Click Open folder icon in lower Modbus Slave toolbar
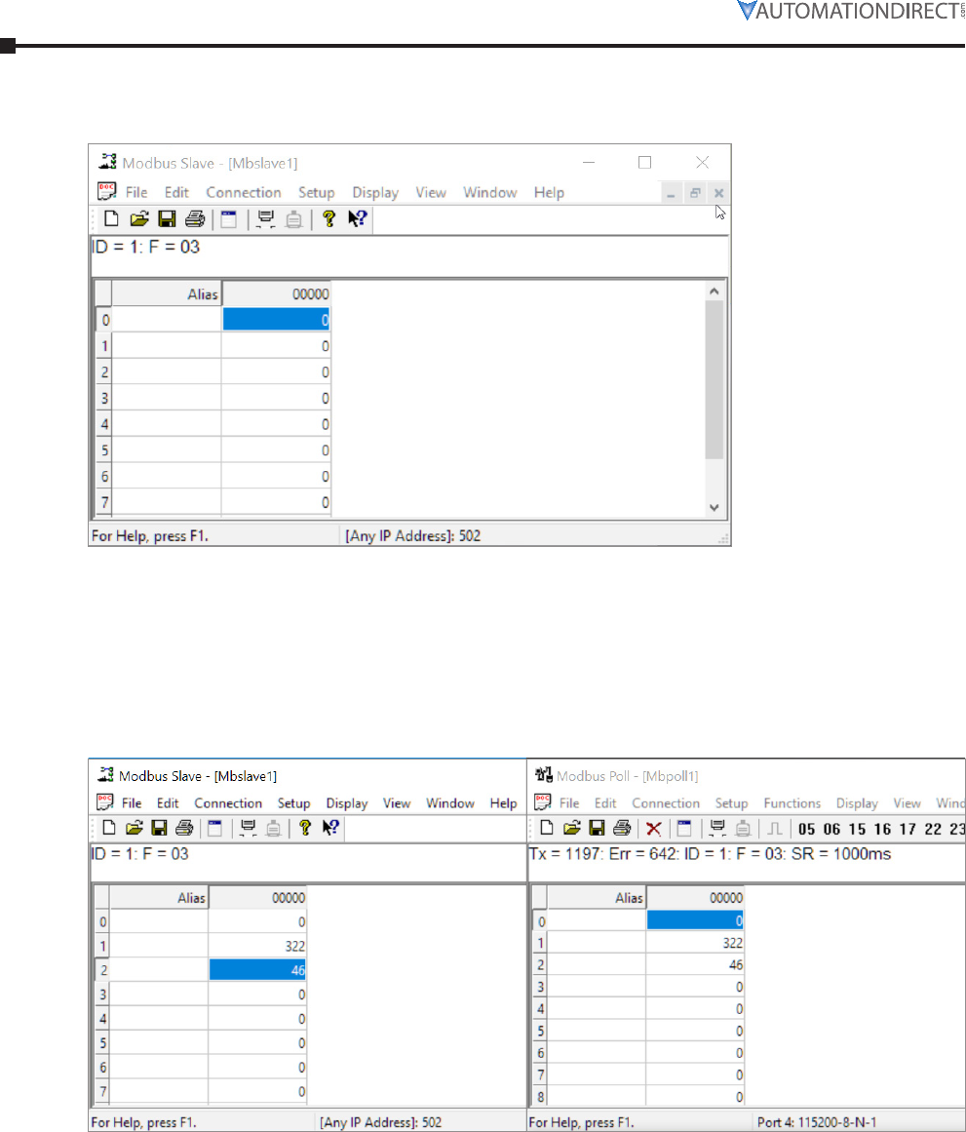This screenshot has width=966, height=1132. pyautogui.click(x=135, y=828)
